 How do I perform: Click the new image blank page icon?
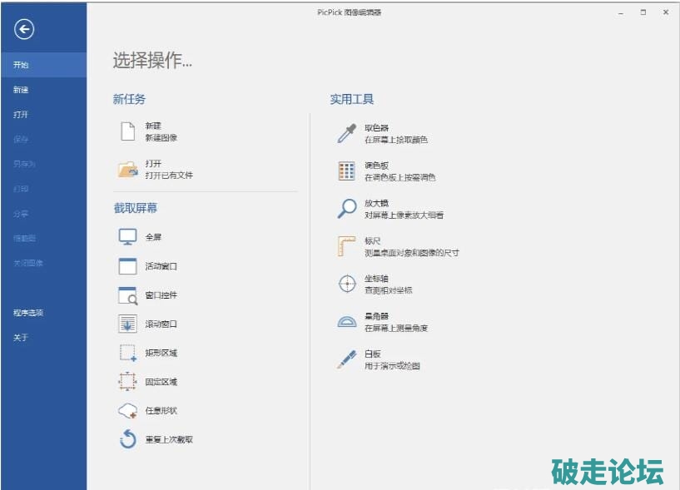(127, 131)
